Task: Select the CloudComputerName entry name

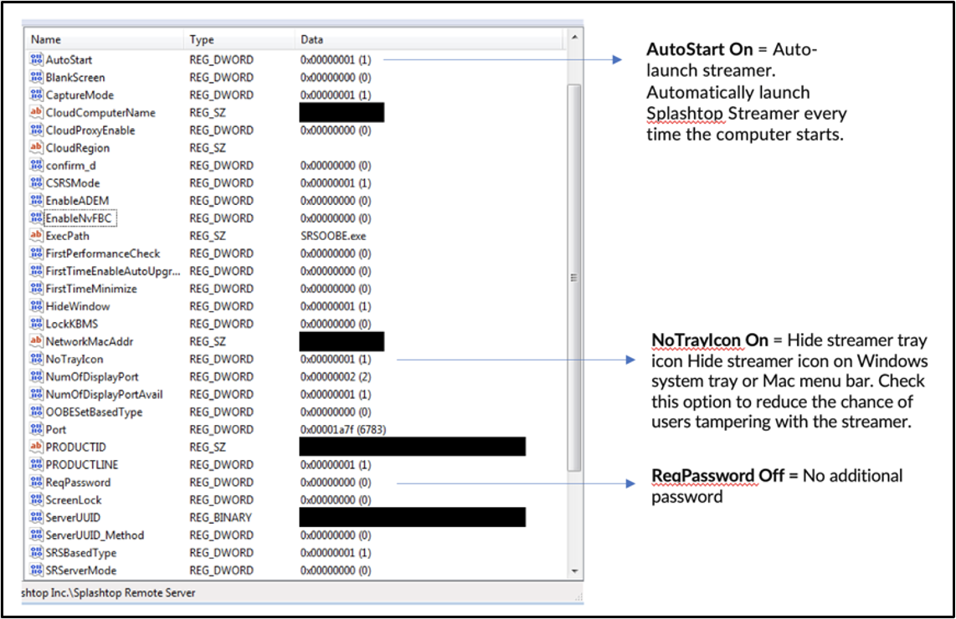Action: click(100, 113)
